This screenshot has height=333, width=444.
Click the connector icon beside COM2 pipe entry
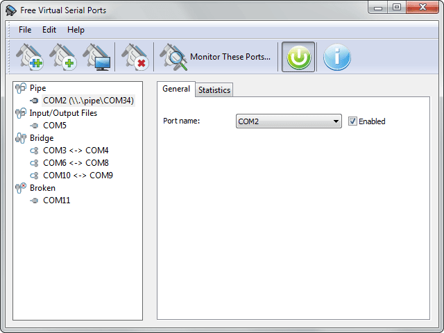[x=34, y=101]
